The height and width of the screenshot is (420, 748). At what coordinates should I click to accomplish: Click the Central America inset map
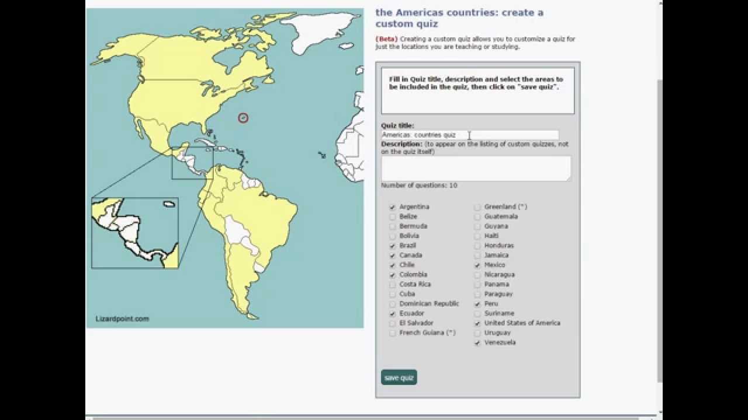click(x=135, y=233)
